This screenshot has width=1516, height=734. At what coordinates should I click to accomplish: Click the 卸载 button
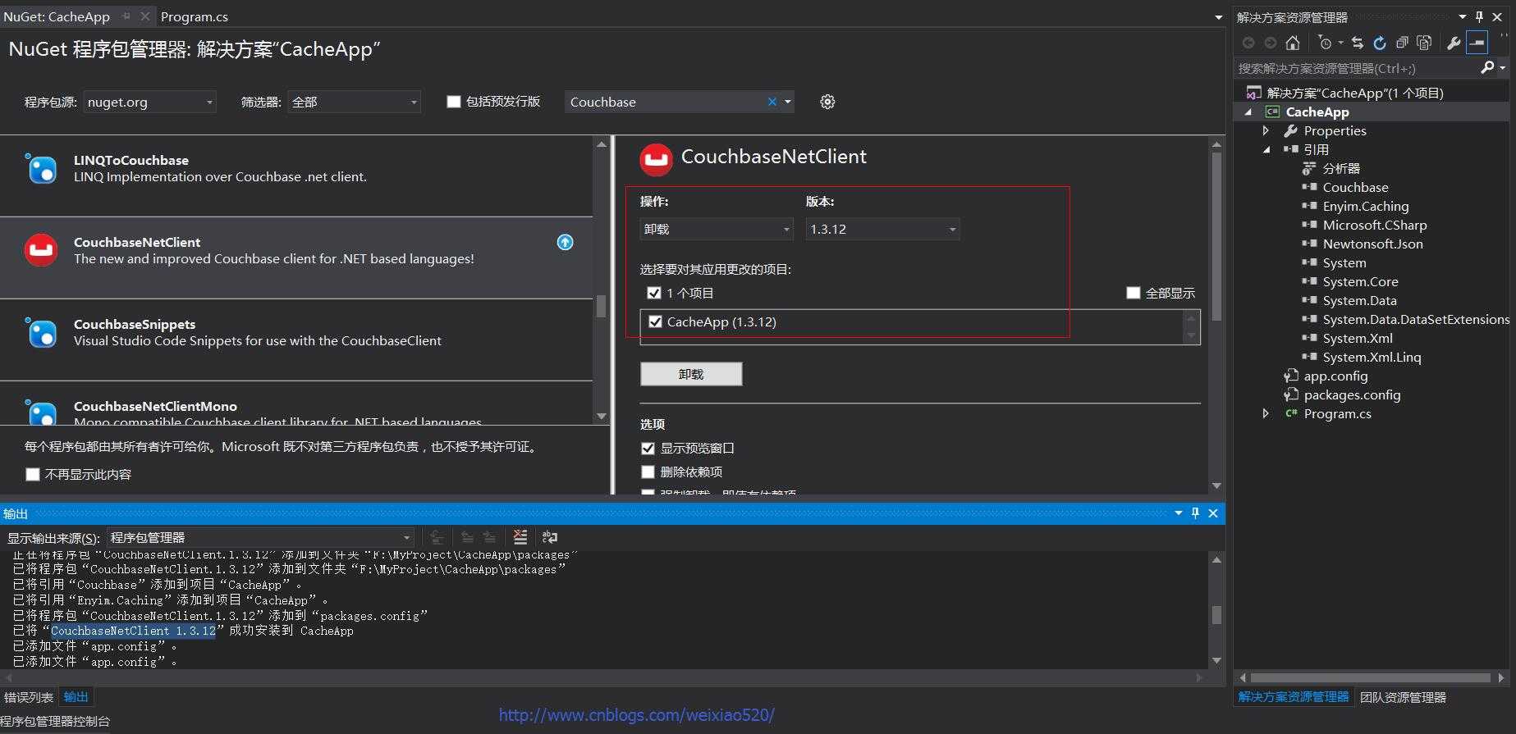click(691, 374)
